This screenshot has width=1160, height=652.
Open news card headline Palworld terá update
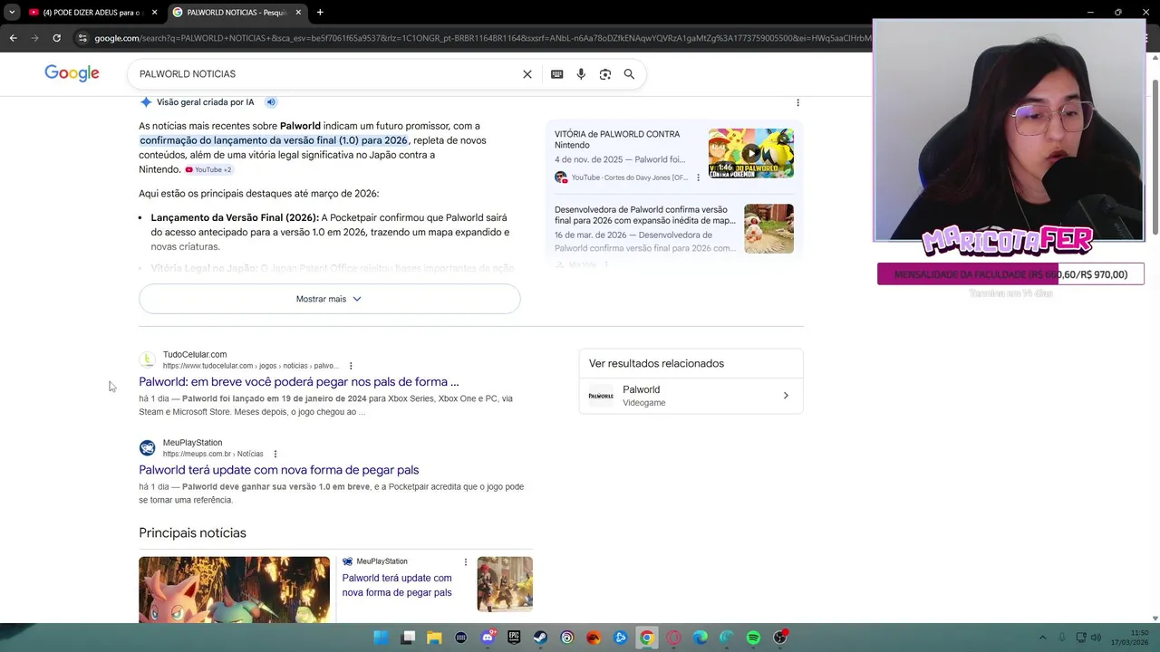click(397, 585)
